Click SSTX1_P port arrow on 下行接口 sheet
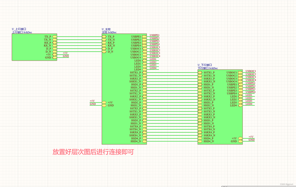Viewport: 296px width, 187px height. [200, 73]
